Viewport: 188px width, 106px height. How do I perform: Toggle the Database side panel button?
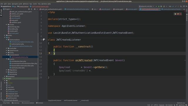187,17
